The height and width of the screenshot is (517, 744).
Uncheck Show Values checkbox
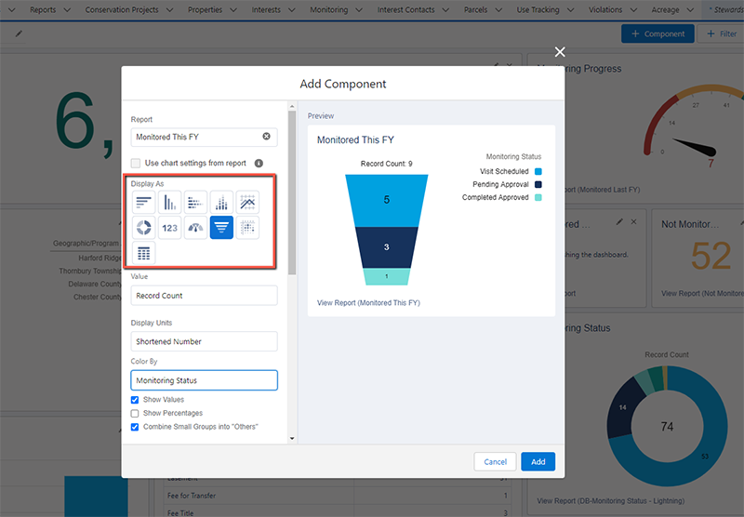coord(135,400)
